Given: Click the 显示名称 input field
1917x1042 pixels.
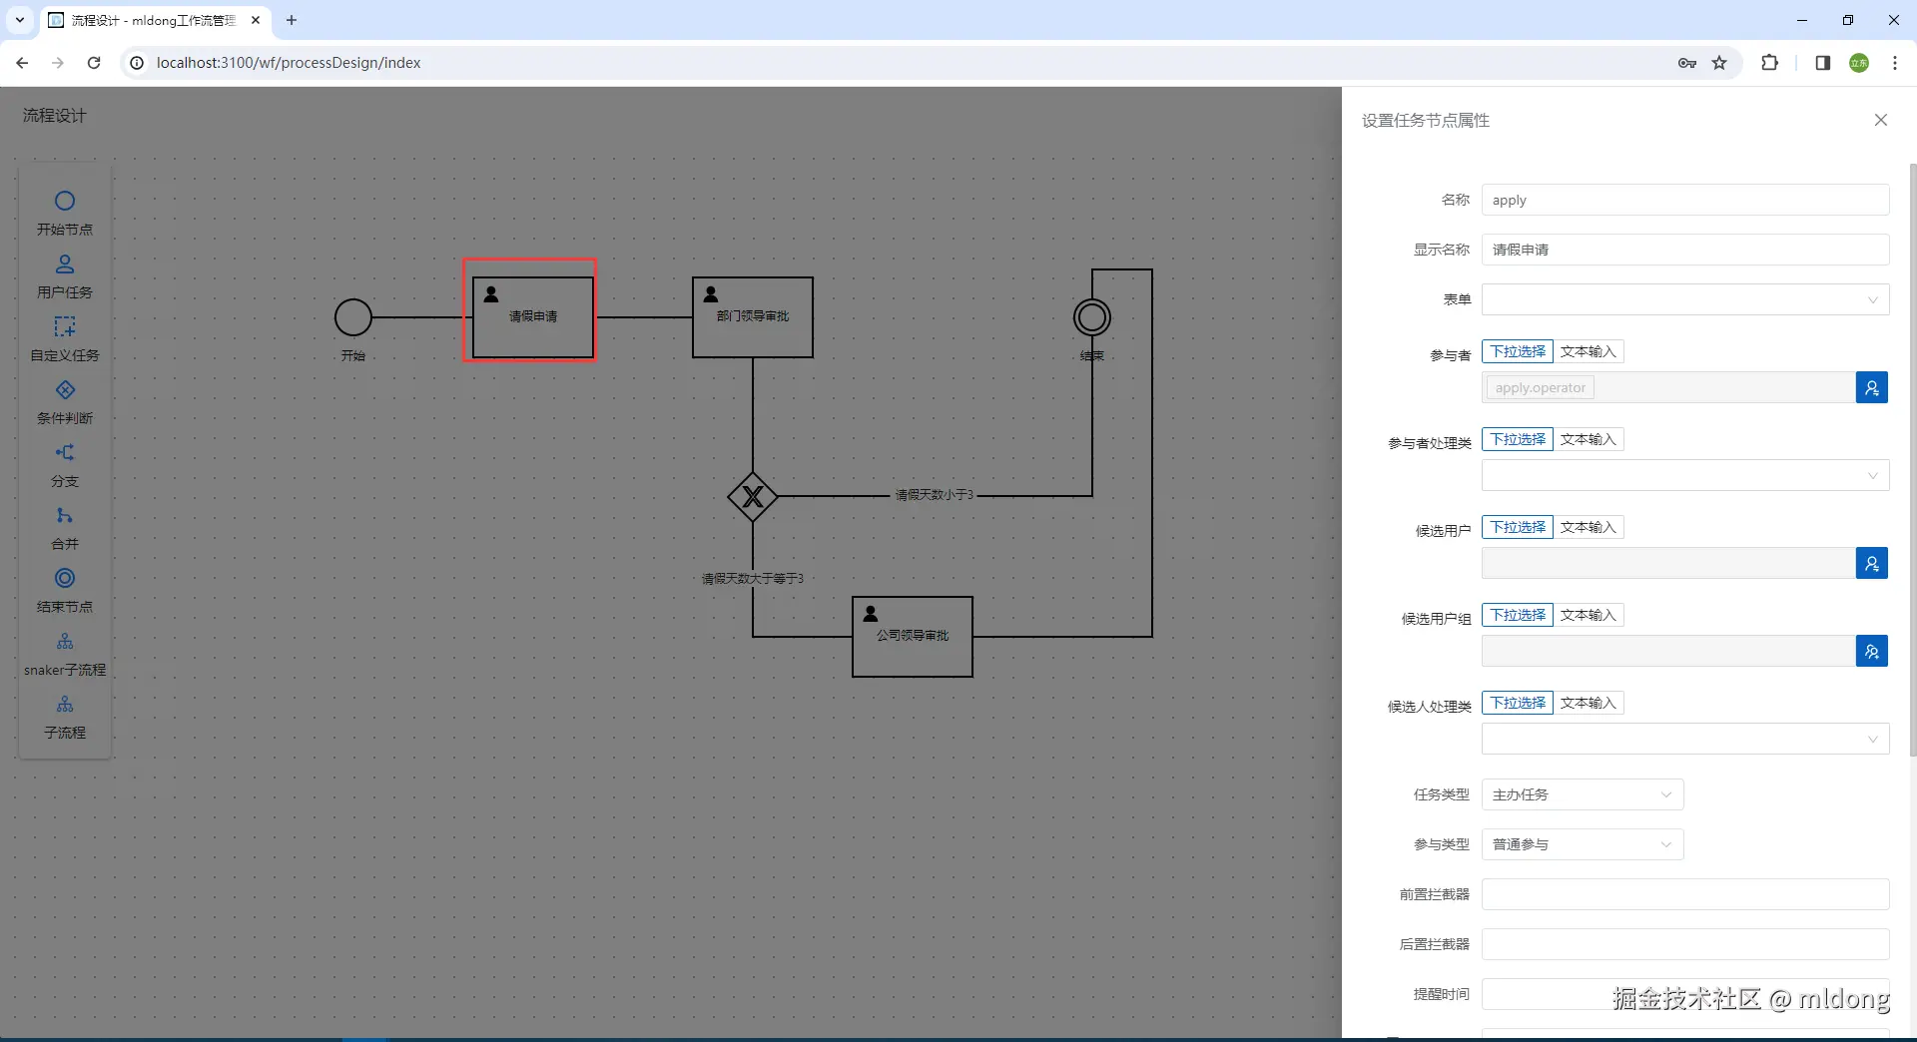Looking at the screenshot, I should 1685,250.
